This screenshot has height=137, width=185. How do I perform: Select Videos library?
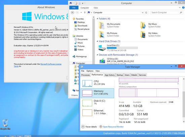[79, 49]
